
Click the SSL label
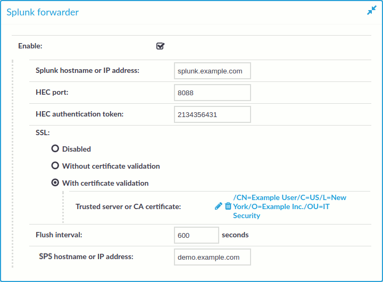click(x=43, y=132)
